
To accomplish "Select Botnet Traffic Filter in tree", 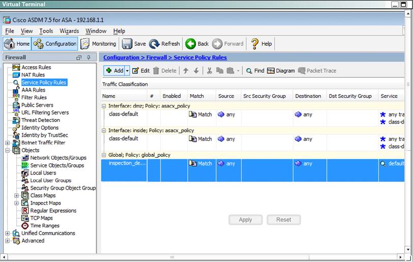I will point(43,143).
